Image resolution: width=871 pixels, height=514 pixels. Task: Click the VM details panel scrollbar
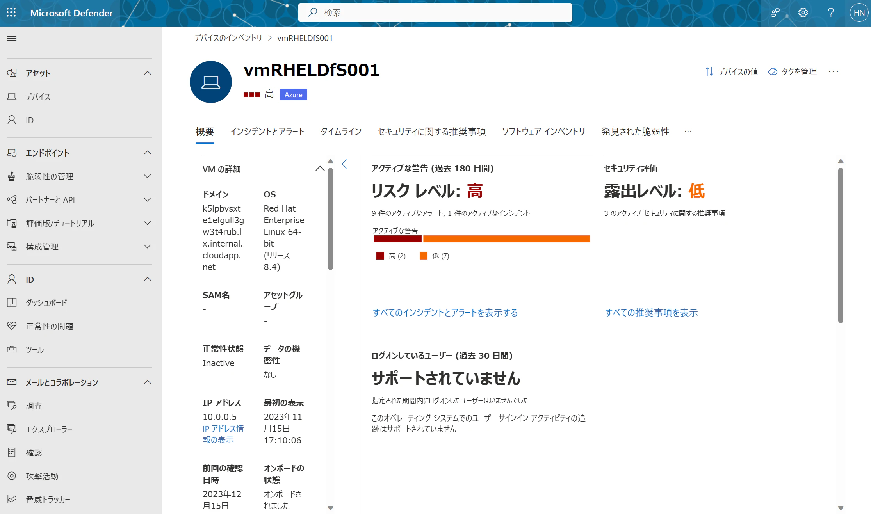[x=330, y=219]
